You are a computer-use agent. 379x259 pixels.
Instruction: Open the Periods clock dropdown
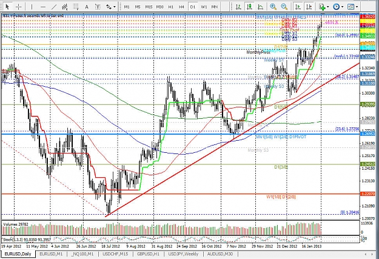pyautogui.click(x=338, y=7)
